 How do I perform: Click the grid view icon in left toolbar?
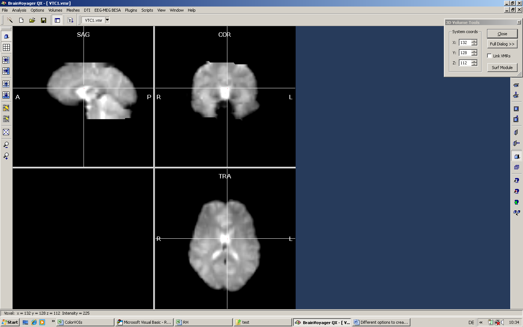6,47
